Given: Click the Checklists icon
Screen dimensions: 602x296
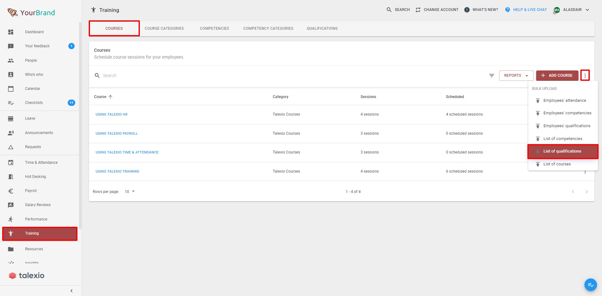Looking at the screenshot, I should (11, 103).
